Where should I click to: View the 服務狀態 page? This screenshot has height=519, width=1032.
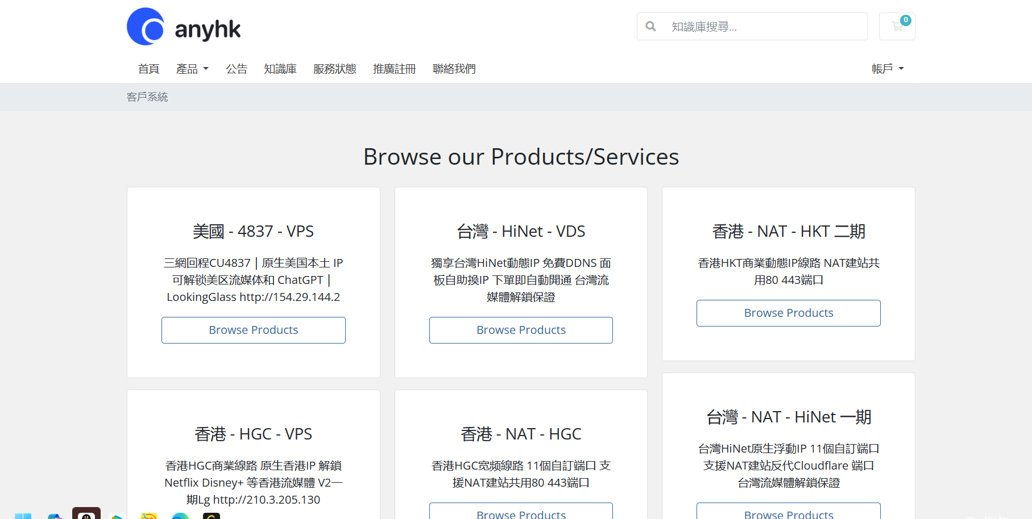tap(334, 69)
